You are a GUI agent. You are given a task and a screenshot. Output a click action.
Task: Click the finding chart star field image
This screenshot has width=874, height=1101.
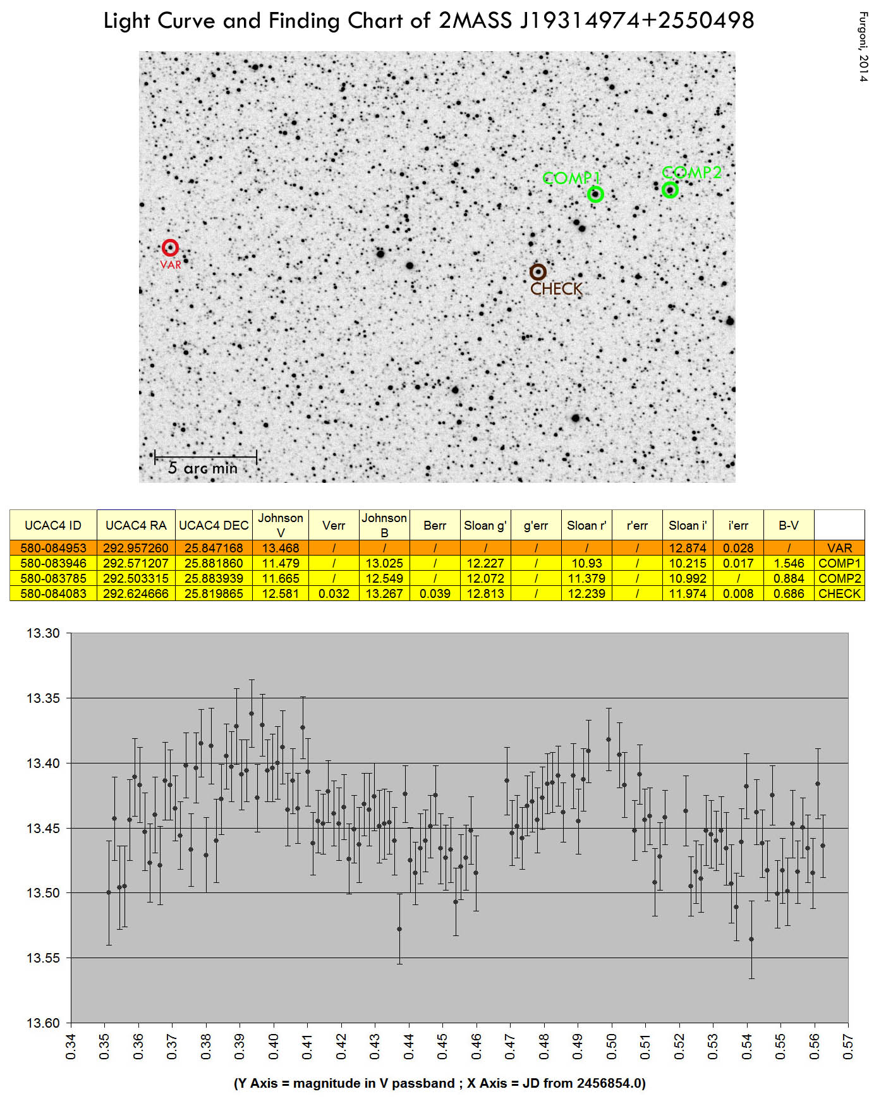437,267
